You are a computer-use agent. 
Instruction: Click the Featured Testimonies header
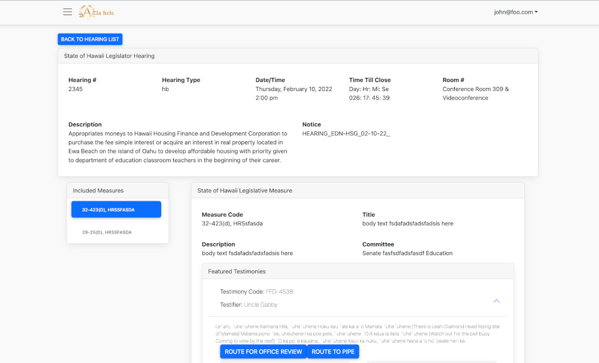(x=237, y=271)
